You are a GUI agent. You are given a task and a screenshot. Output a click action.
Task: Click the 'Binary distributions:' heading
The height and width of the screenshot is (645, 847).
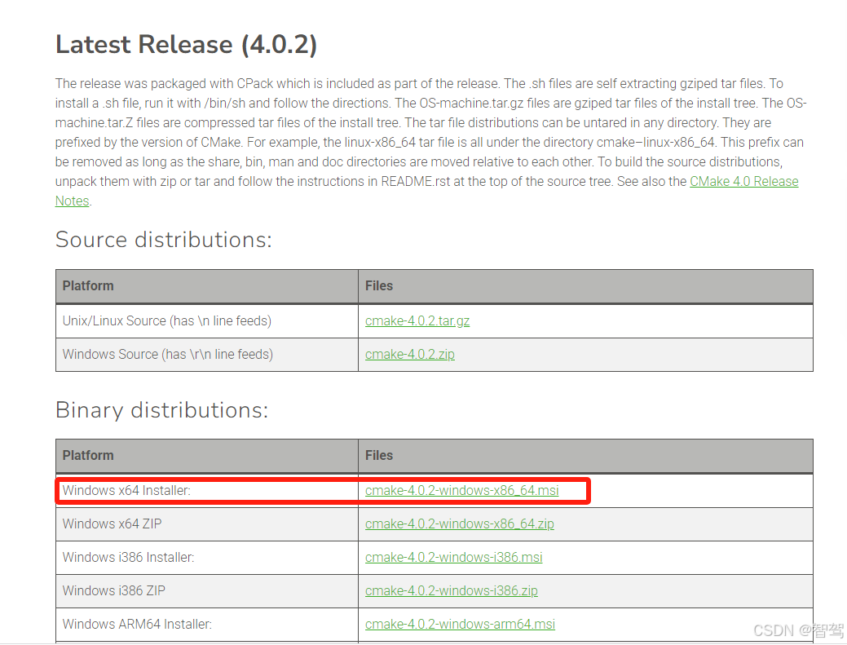point(161,410)
